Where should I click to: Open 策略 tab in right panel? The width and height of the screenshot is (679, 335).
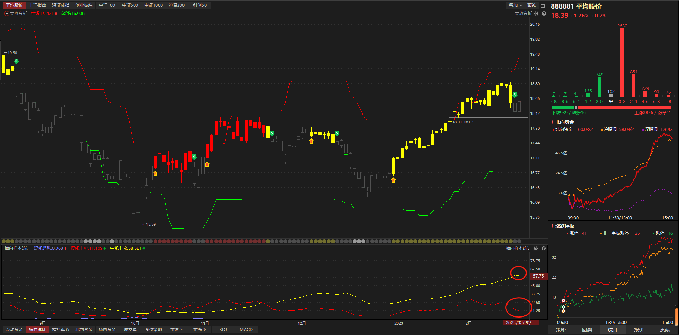tap(561, 330)
